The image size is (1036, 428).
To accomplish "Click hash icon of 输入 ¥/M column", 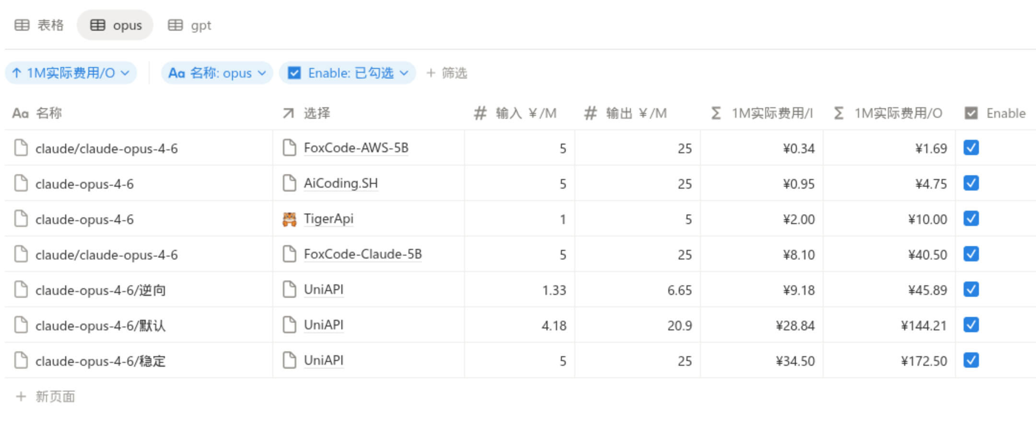I will [x=480, y=113].
